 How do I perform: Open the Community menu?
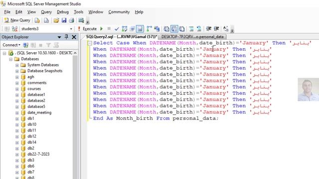click(119, 12)
